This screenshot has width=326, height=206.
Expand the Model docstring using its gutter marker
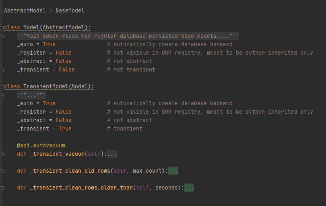(2, 36)
